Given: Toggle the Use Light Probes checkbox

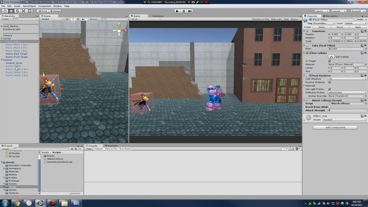Looking at the screenshot, I should (329, 89).
